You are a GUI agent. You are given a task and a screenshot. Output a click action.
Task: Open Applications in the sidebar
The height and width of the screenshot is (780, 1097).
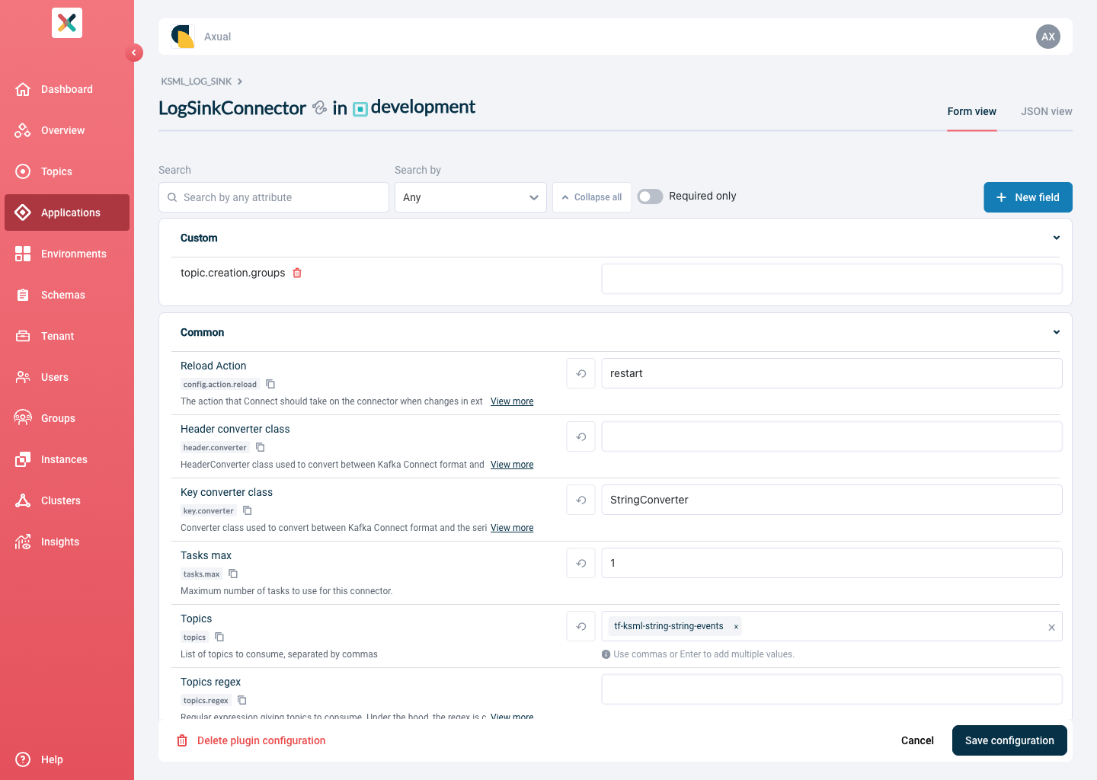[67, 213]
